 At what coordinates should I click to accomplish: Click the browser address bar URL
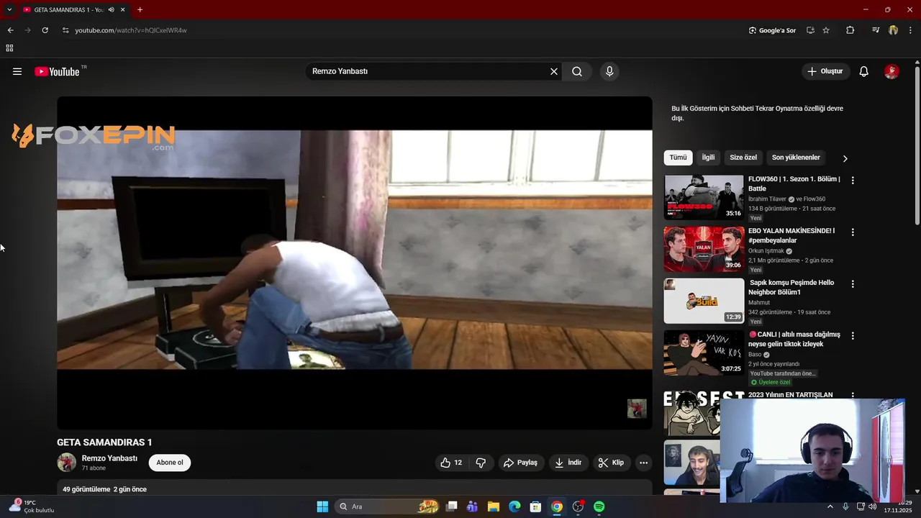point(131,30)
